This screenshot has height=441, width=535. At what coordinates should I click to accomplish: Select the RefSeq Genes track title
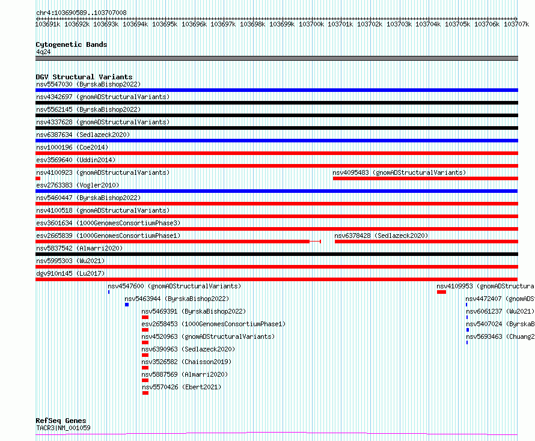pos(61,421)
